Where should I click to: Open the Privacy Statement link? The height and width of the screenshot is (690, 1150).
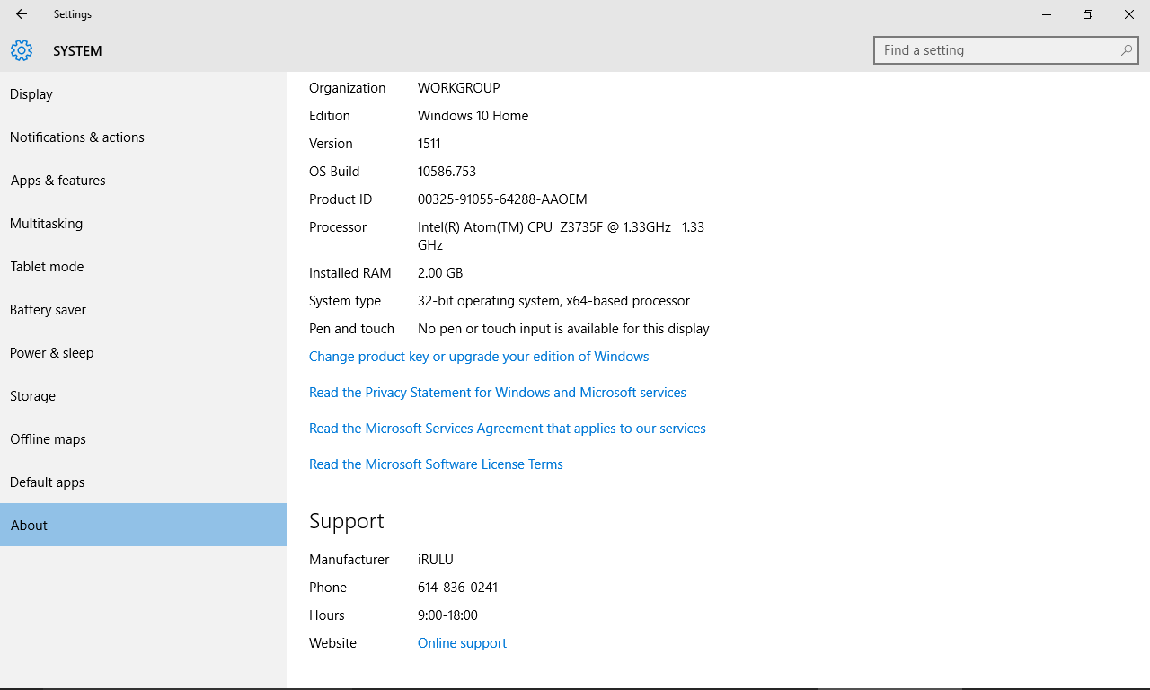(x=498, y=393)
